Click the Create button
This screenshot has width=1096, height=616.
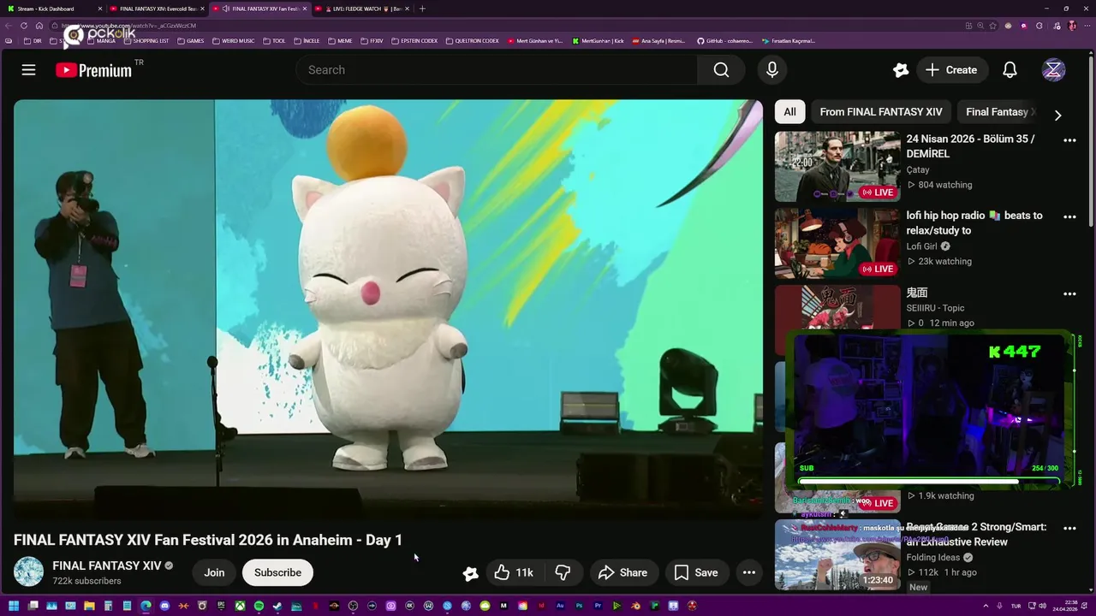951,70
